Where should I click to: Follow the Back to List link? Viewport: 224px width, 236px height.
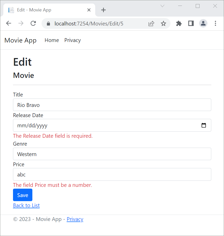click(26, 205)
